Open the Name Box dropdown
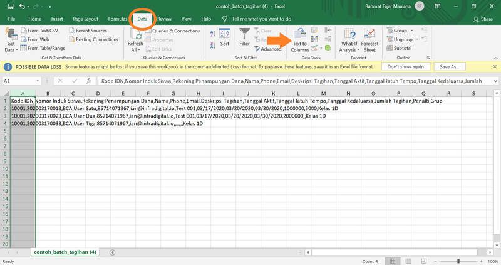The width and height of the screenshot is (501, 265). click(38, 81)
